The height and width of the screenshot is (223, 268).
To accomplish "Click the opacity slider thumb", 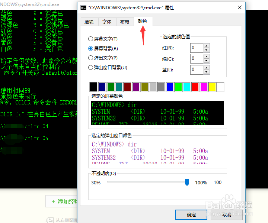I will click(187, 182).
